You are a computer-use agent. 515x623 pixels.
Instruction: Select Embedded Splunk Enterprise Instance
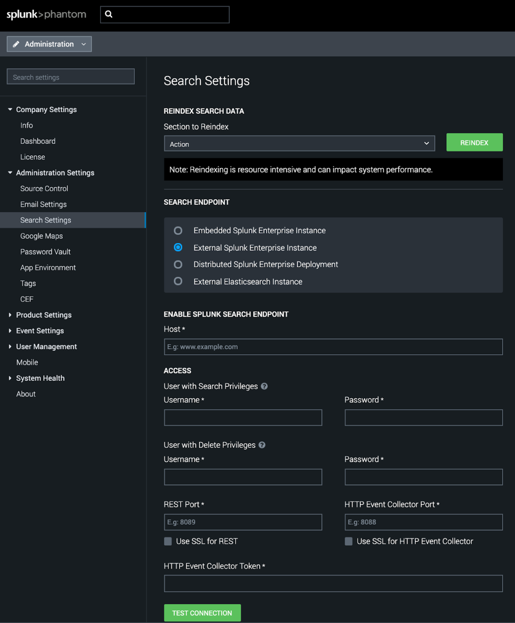[178, 231]
